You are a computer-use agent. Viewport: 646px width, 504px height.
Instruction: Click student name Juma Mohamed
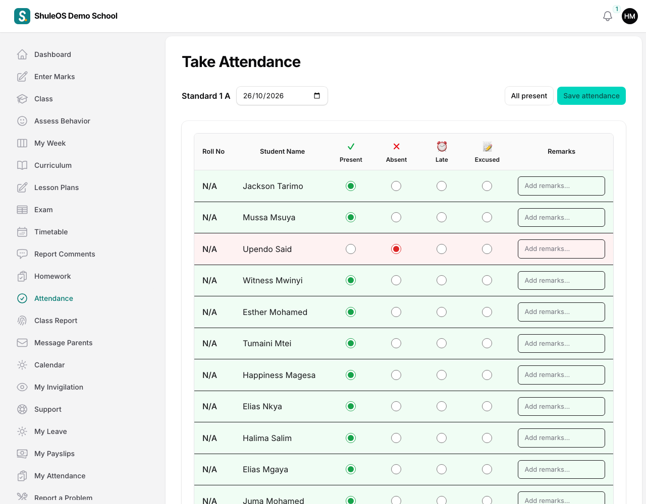click(x=274, y=500)
